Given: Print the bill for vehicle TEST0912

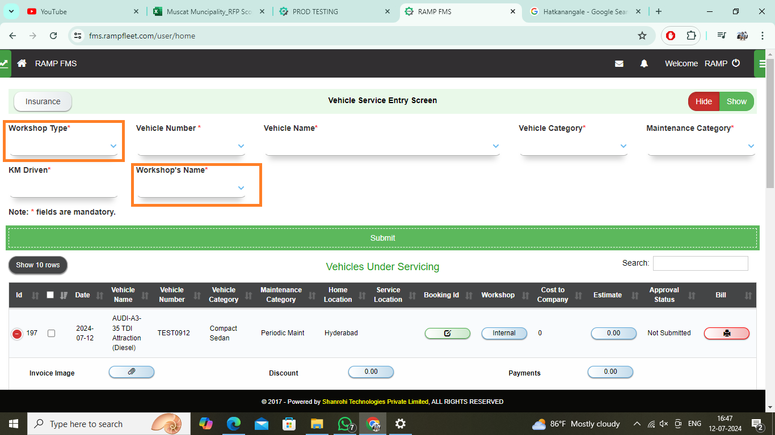Looking at the screenshot, I should 727,333.
